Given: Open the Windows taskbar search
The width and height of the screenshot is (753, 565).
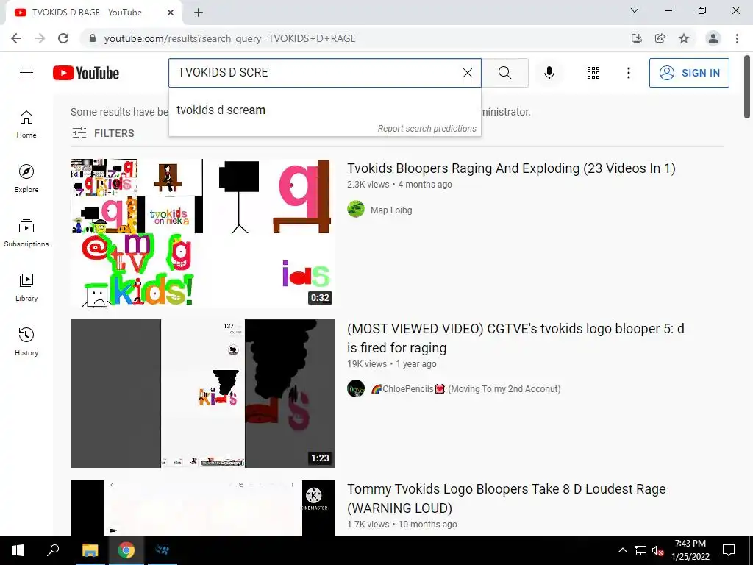Looking at the screenshot, I should point(53,550).
